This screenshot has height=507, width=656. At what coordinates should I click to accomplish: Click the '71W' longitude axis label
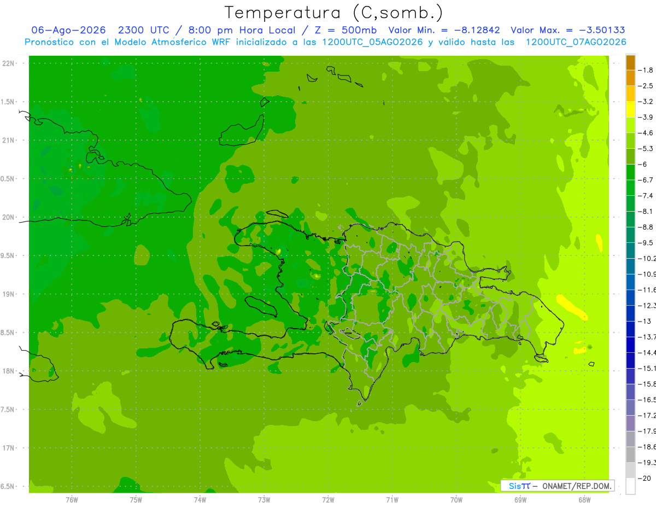pyautogui.click(x=392, y=499)
